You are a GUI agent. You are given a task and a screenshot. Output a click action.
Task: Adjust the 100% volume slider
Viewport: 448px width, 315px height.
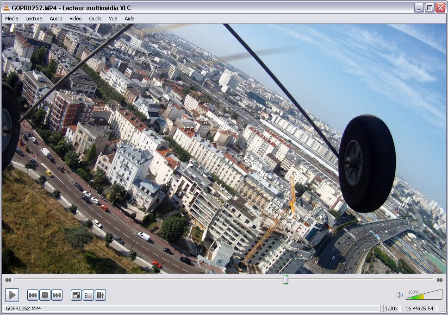[424, 295]
